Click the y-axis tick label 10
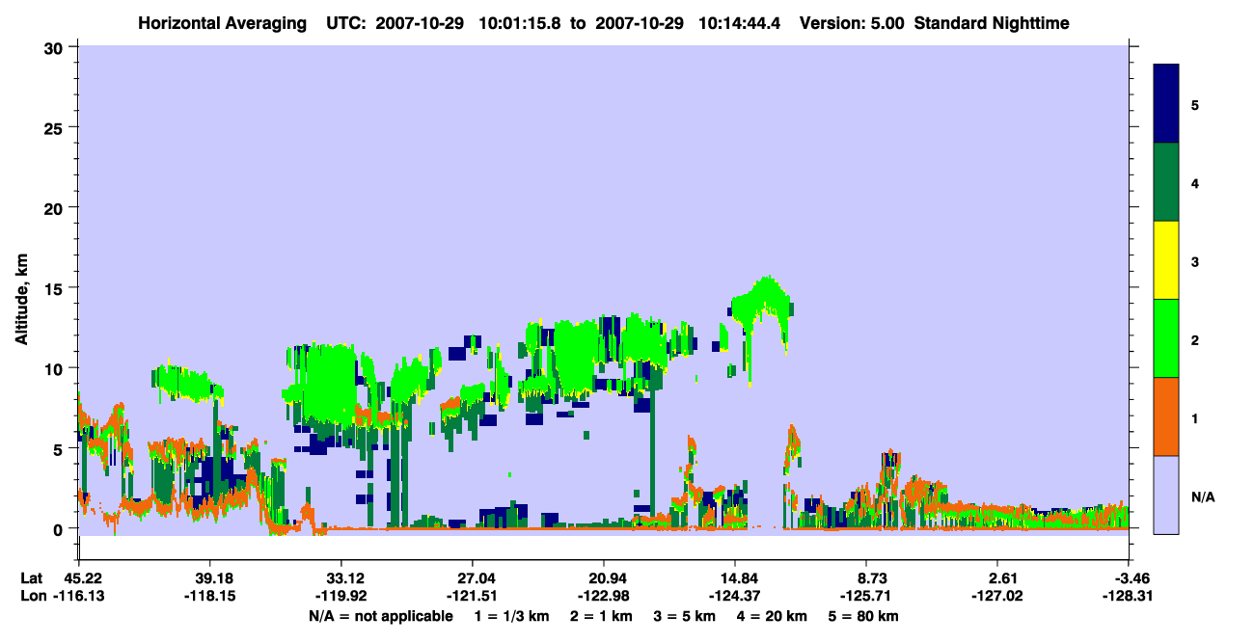 56,368
